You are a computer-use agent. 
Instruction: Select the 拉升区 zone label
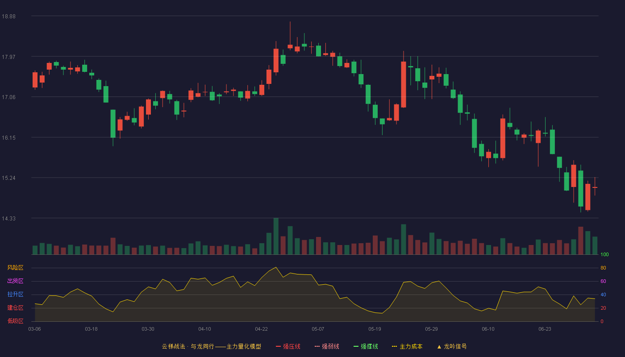(x=15, y=295)
